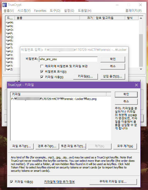Select the O: drive slot icon
The image size is (148, 190).
[x=8, y=30]
